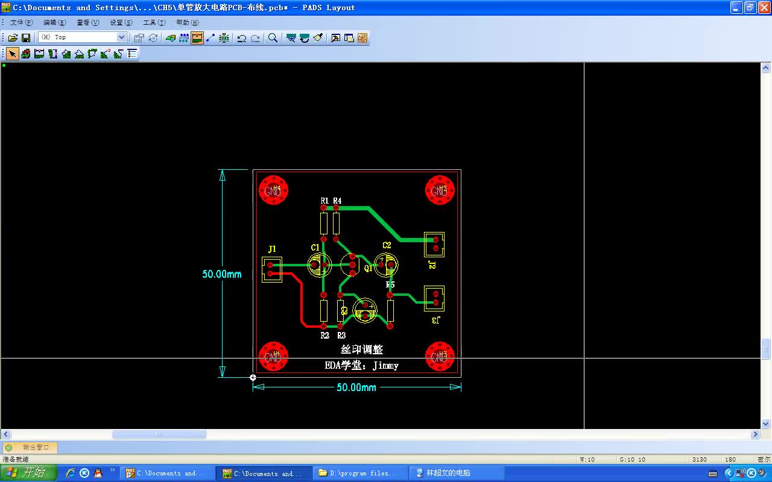The image size is (772, 482).
Task: Pick the Rotated dimension tool
Action: coord(79,54)
